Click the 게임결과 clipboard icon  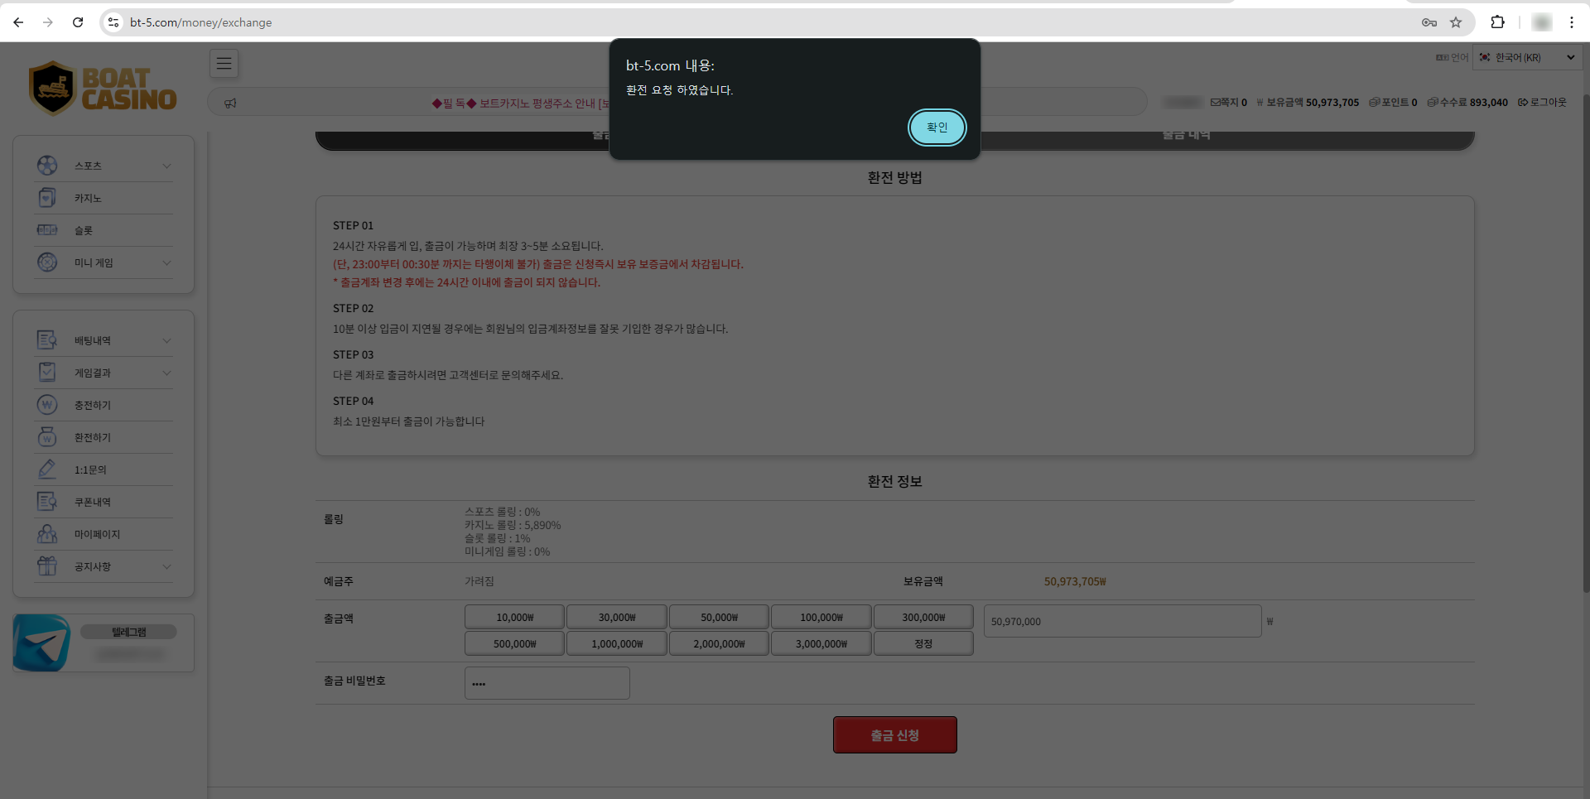47,373
